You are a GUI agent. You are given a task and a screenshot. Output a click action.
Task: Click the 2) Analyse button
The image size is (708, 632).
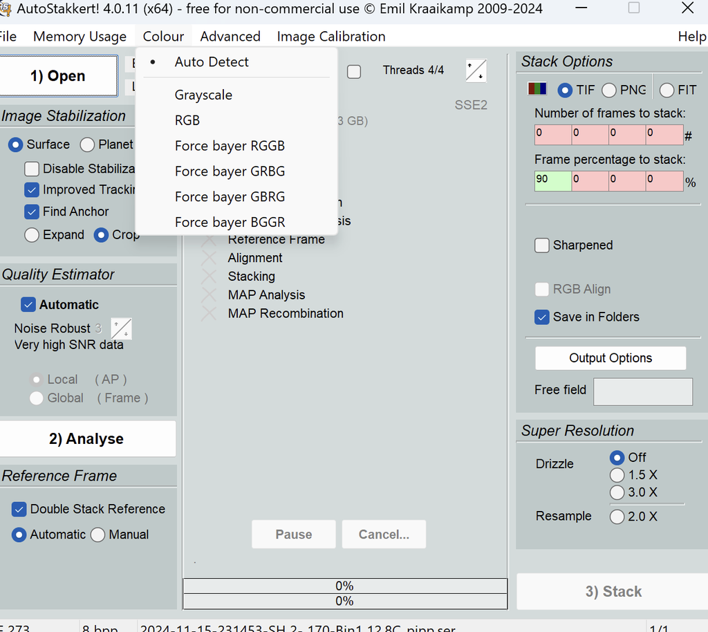86,439
